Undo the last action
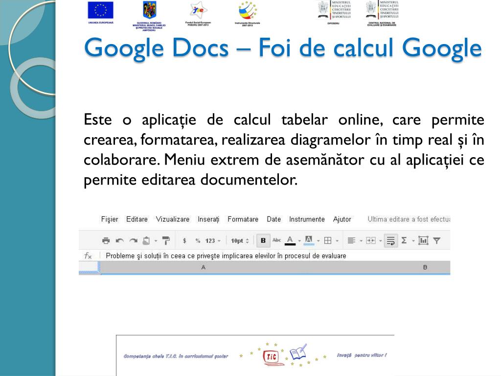 pos(120,240)
